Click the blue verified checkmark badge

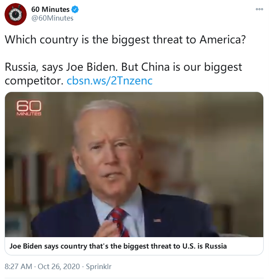pos(75,10)
